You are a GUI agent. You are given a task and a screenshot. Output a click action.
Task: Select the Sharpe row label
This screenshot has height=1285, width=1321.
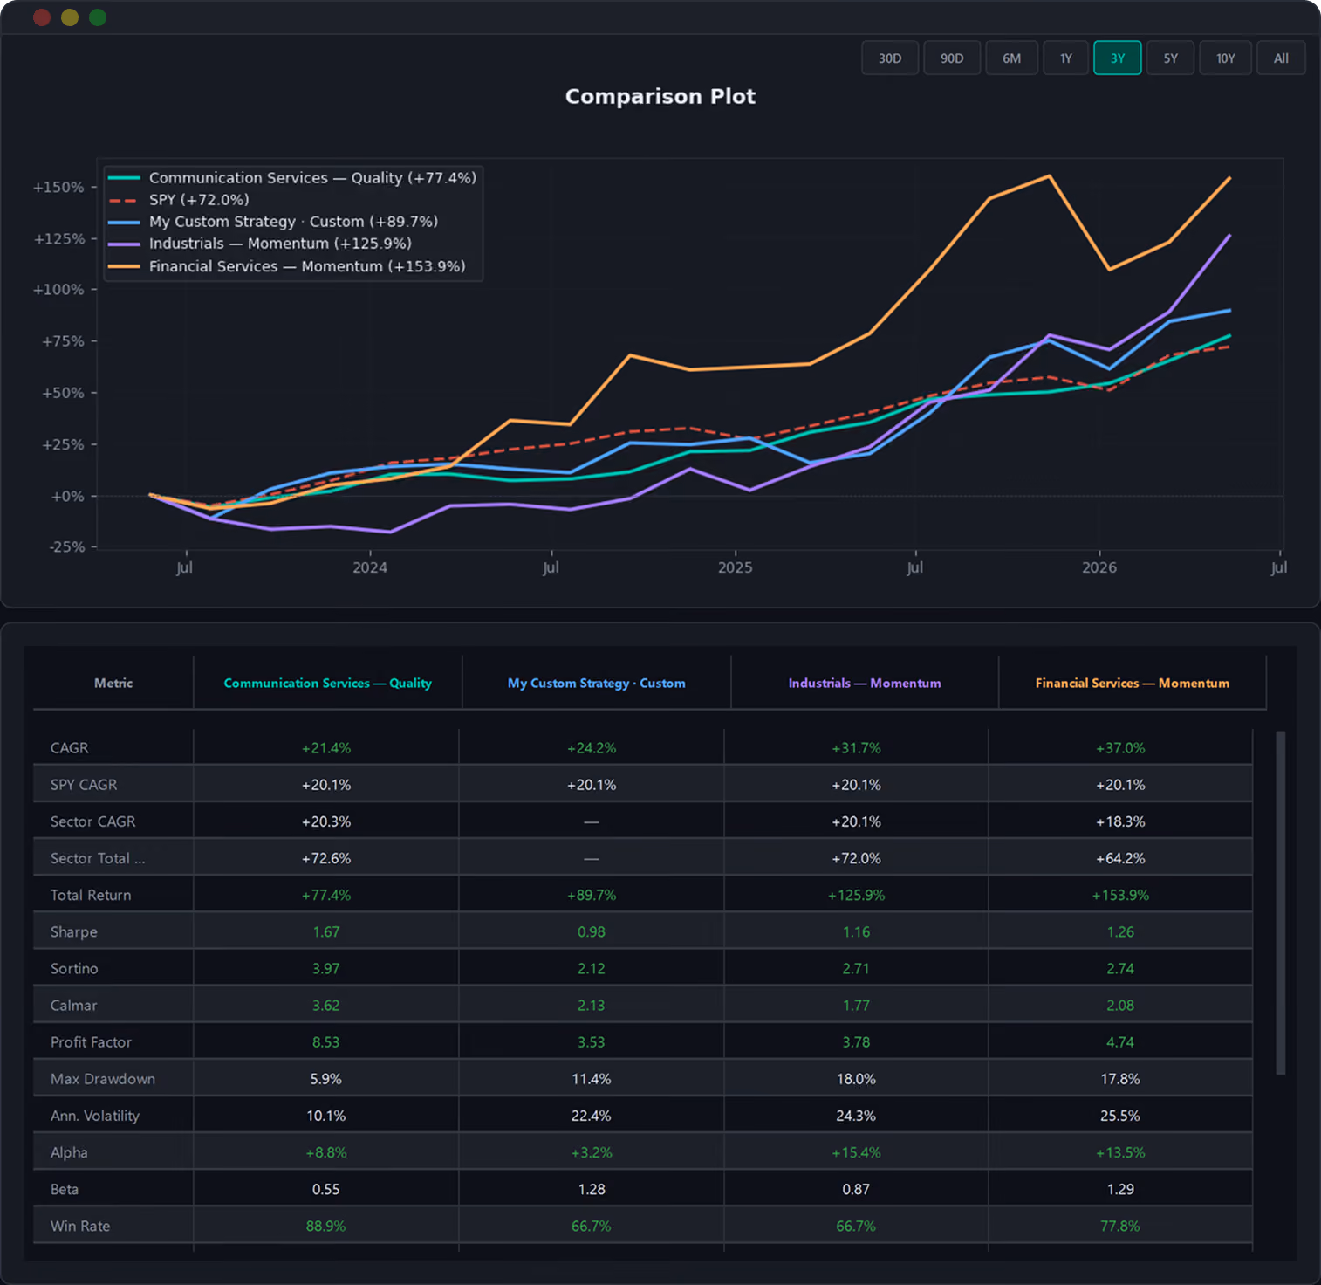point(74,931)
